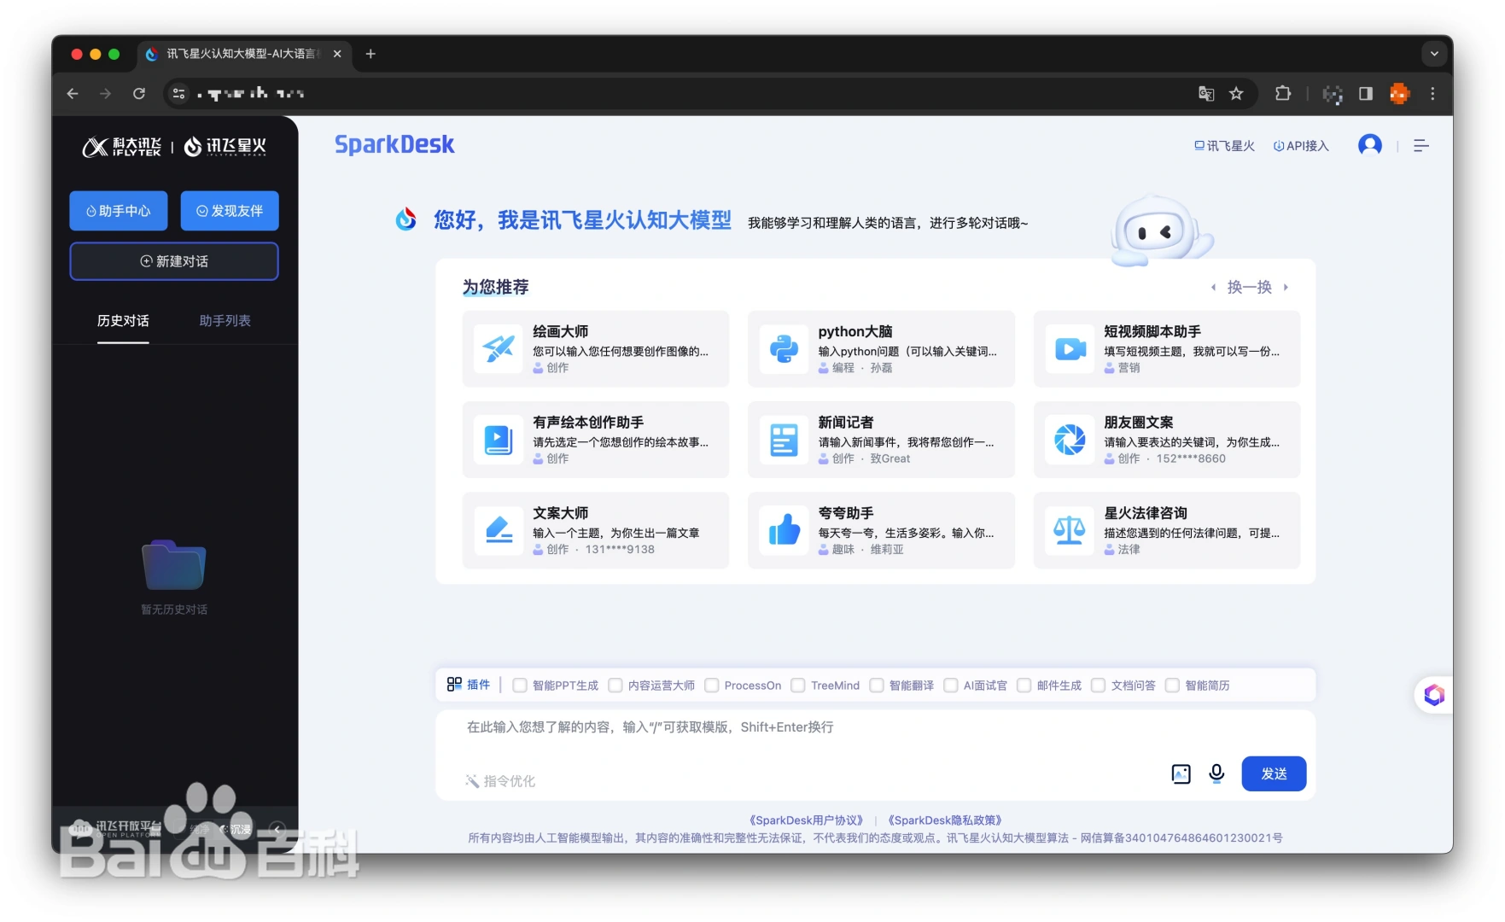Viewport: 1505px width, 922px height.
Task: Show next recommendations with right arrow
Action: coord(1286,288)
